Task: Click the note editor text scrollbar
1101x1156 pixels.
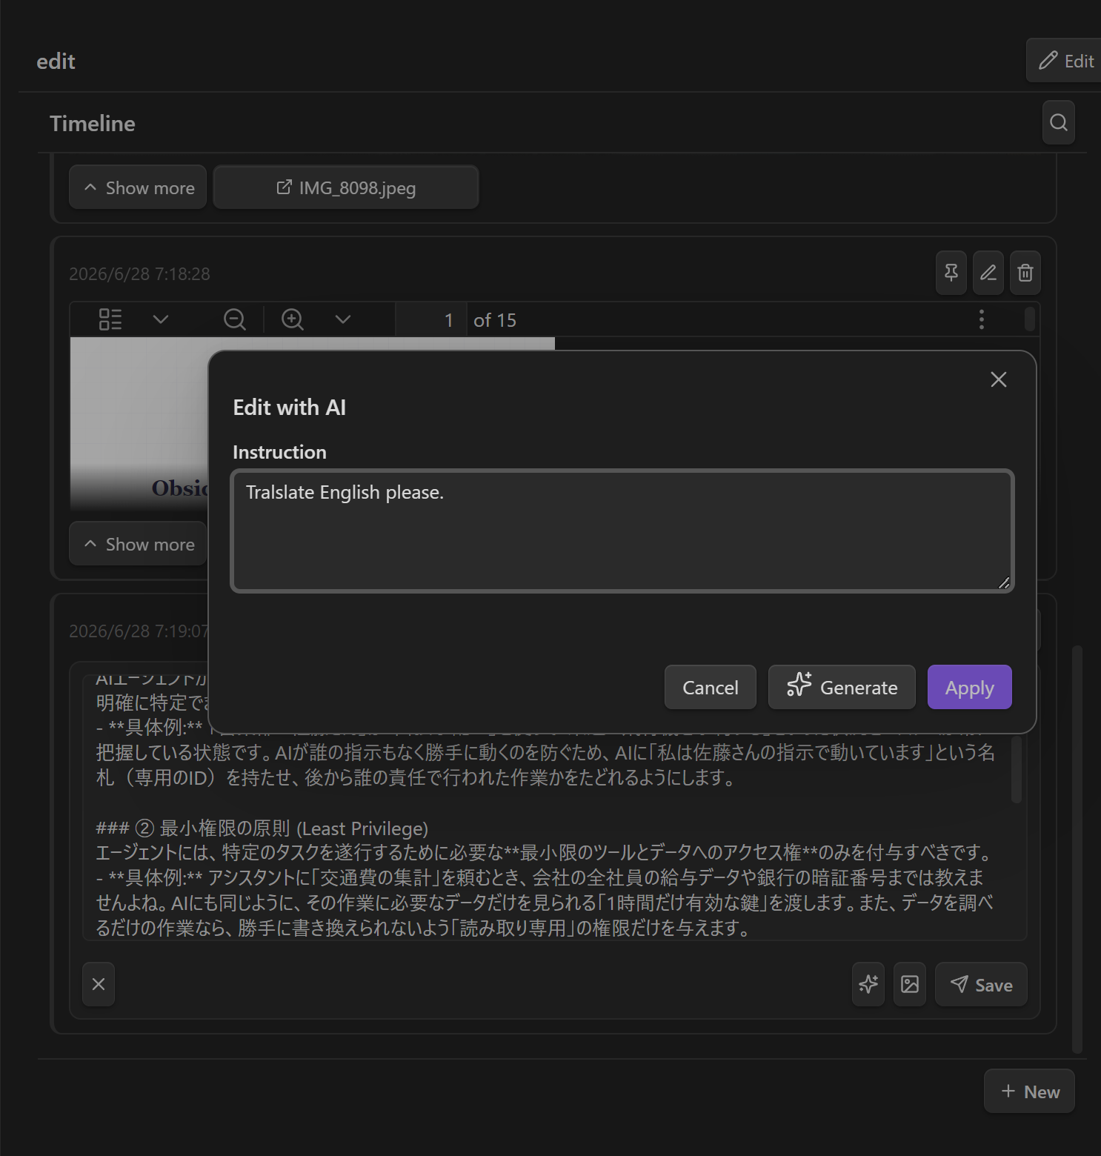Action: point(1017,768)
